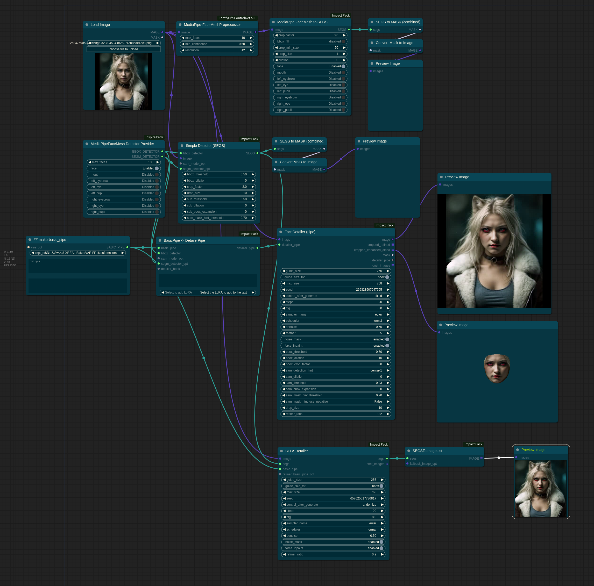
Task: Toggle the face Enabled switch on MediaPipe FaceMesh to SEGS
Action: (x=343, y=66)
